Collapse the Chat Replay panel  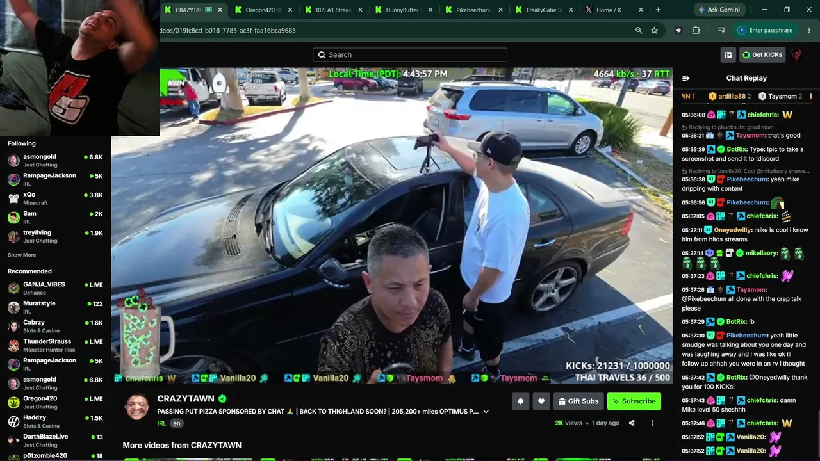[685, 78]
